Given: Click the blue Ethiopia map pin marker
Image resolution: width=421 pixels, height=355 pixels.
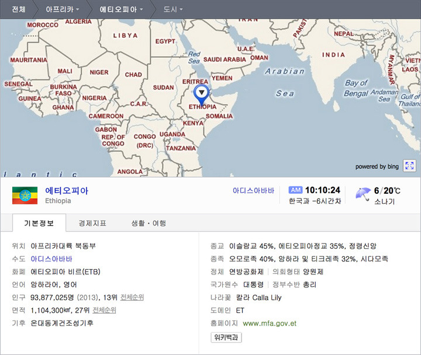Looking at the screenshot, I should [202, 93].
